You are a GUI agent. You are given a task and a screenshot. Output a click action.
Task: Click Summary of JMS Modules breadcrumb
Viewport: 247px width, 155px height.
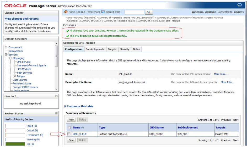tap(151, 21)
